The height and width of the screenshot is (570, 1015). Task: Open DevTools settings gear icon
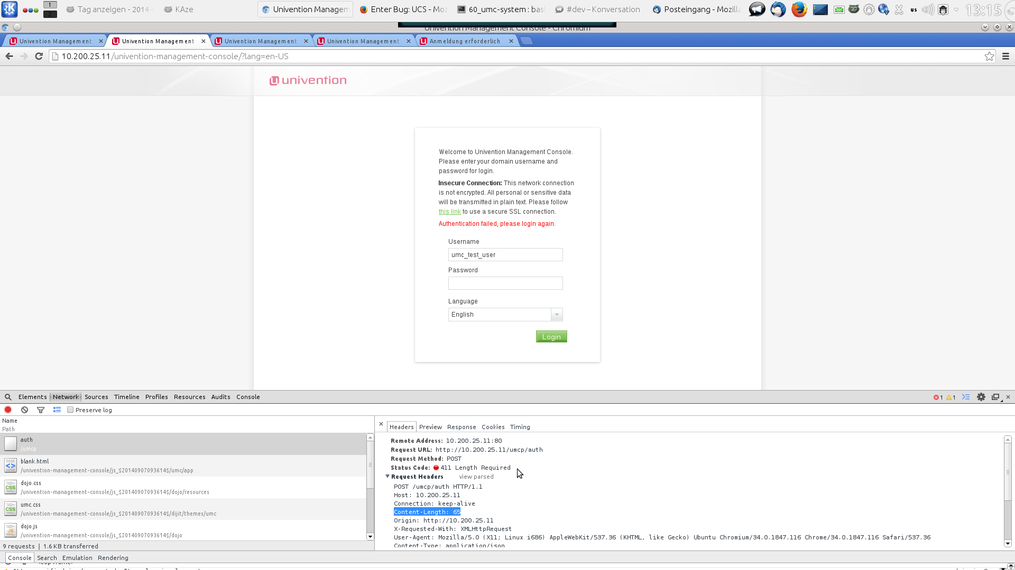tap(981, 397)
